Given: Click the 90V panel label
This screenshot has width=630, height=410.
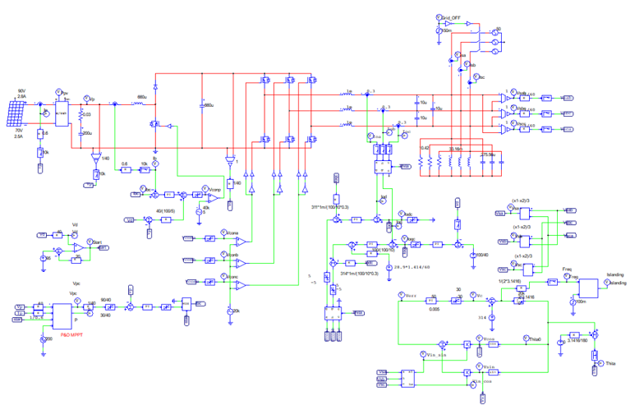Looking at the screenshot, I should coord(21,91).
